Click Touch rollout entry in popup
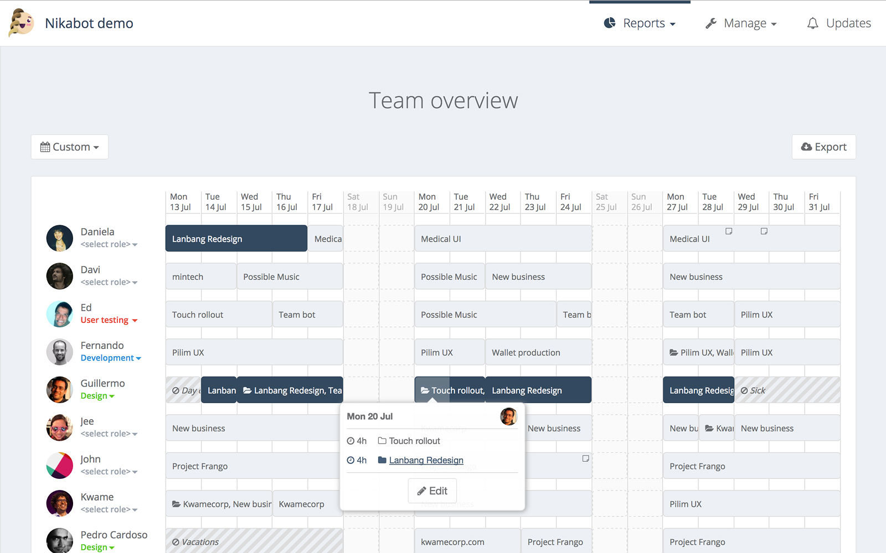 pyautogui.click(x=414, y=441)
